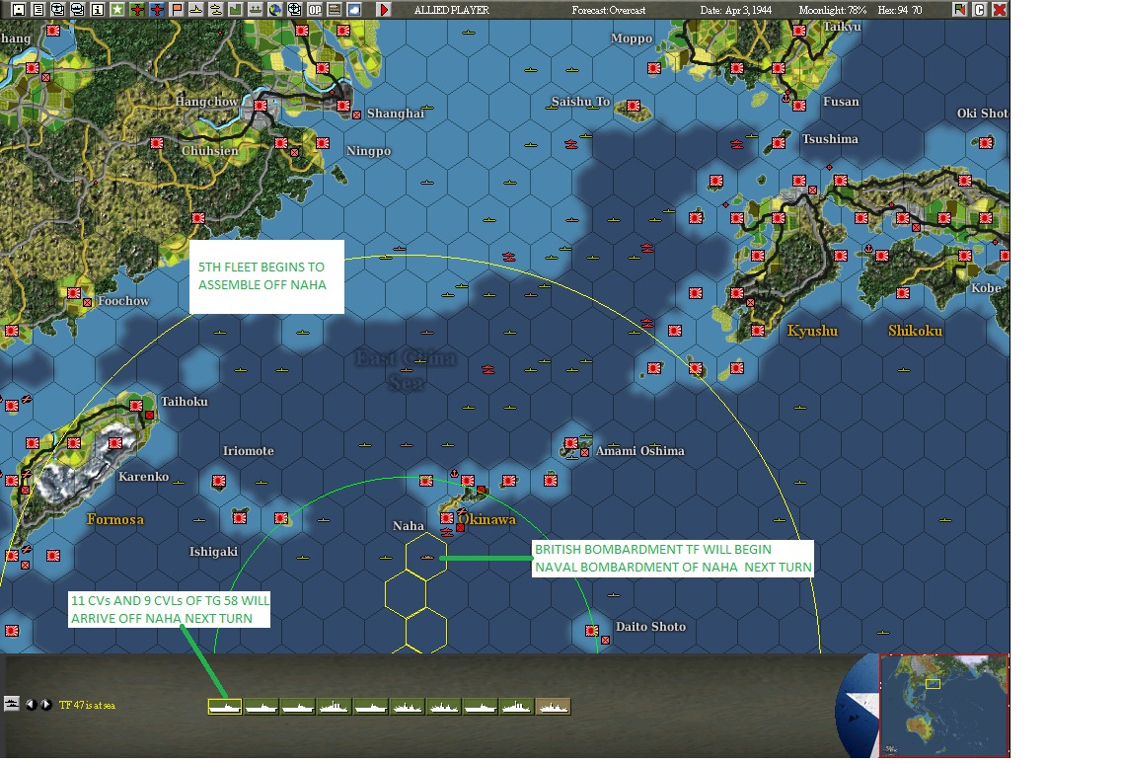Go to next task force with right arrow
This screenshot has height=764, width=1122.
[46, 705]
